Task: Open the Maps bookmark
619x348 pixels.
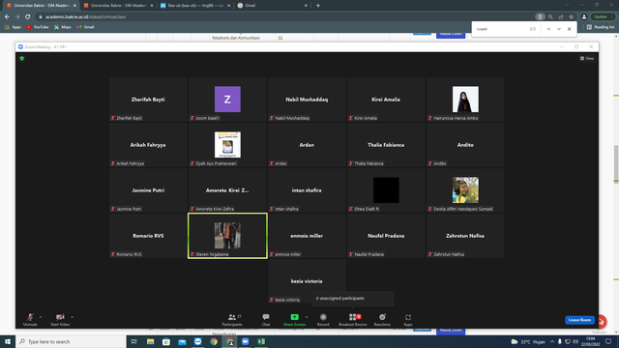Action: click(62, 27)
